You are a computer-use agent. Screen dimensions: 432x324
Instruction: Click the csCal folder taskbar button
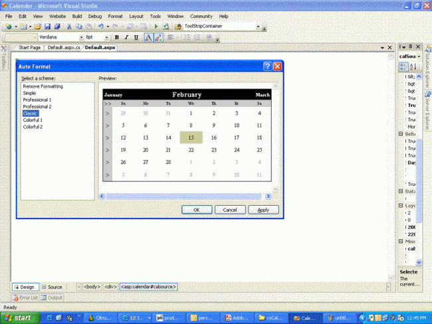pos(271,318)
